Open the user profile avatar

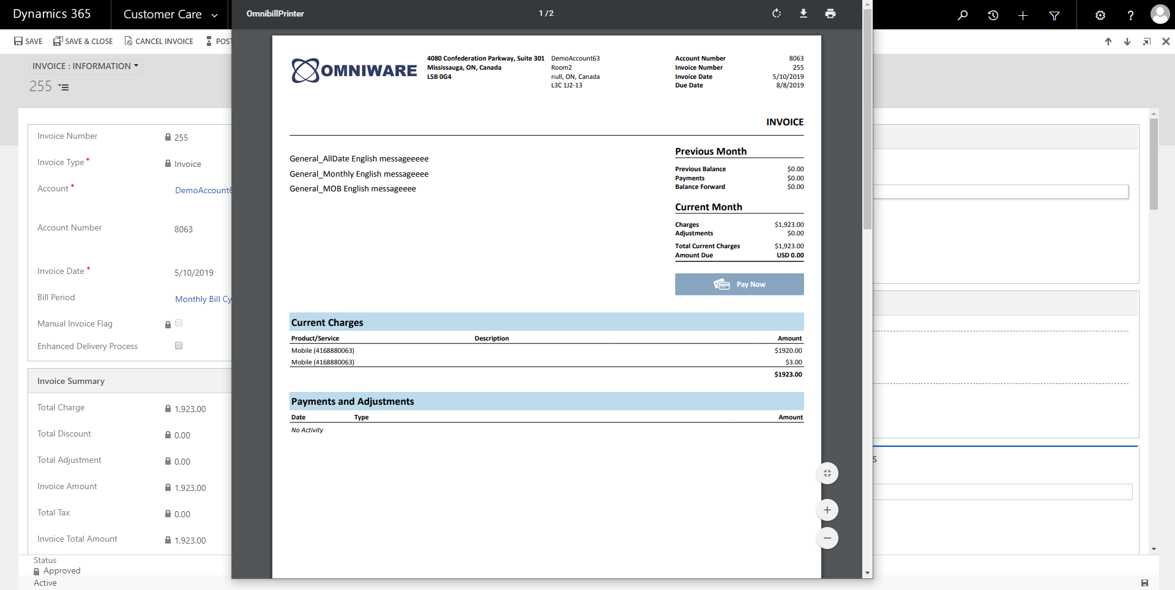[1160, 14]
